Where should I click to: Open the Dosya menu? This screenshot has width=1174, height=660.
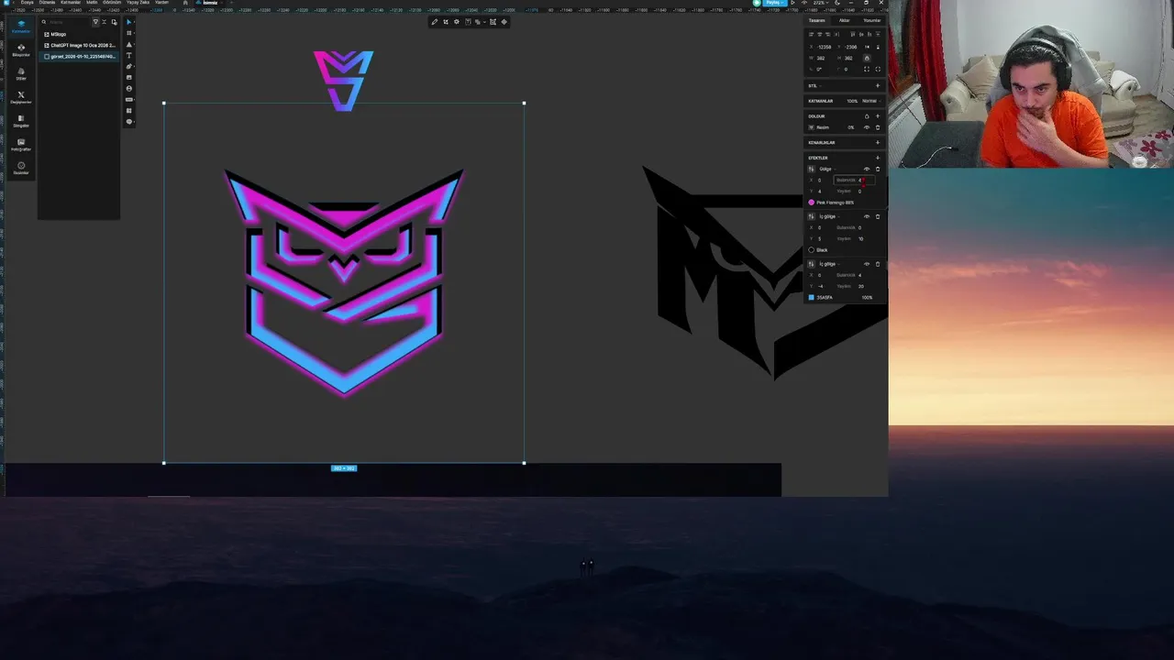coord(28,3)
